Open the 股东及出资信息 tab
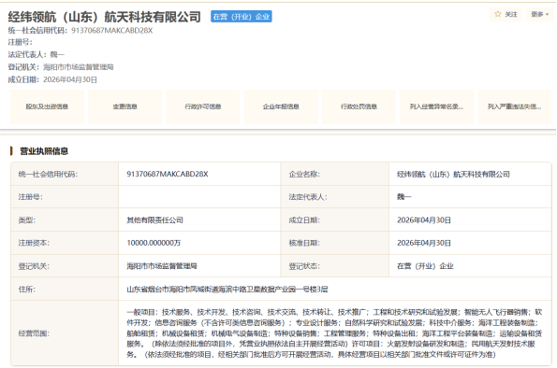 (47, 106)
